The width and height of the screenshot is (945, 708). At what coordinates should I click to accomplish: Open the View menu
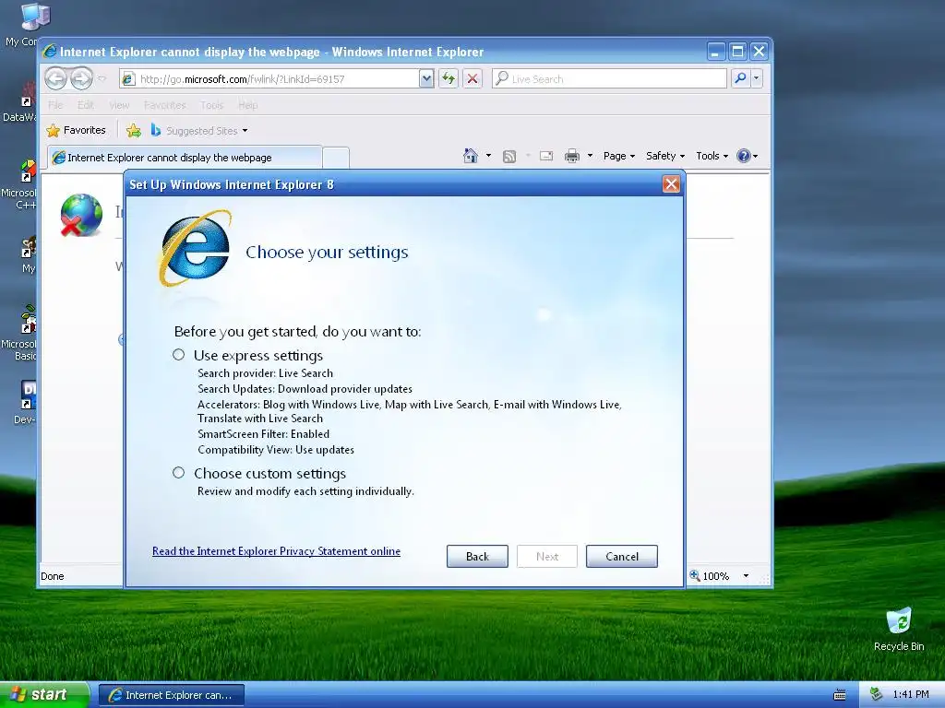pyautogui.click(x=119, y=105)
